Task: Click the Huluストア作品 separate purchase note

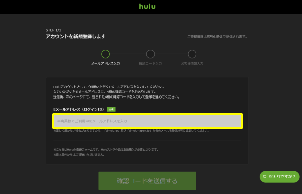Action: 106,150
